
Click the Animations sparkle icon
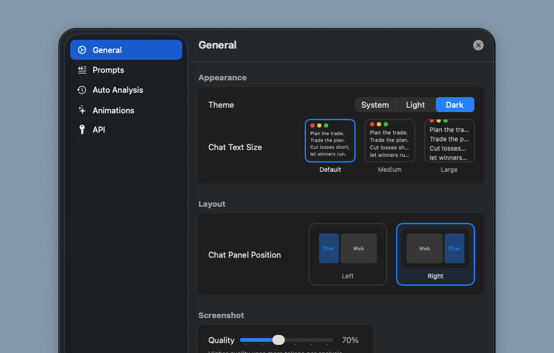[x=82, y=110]
